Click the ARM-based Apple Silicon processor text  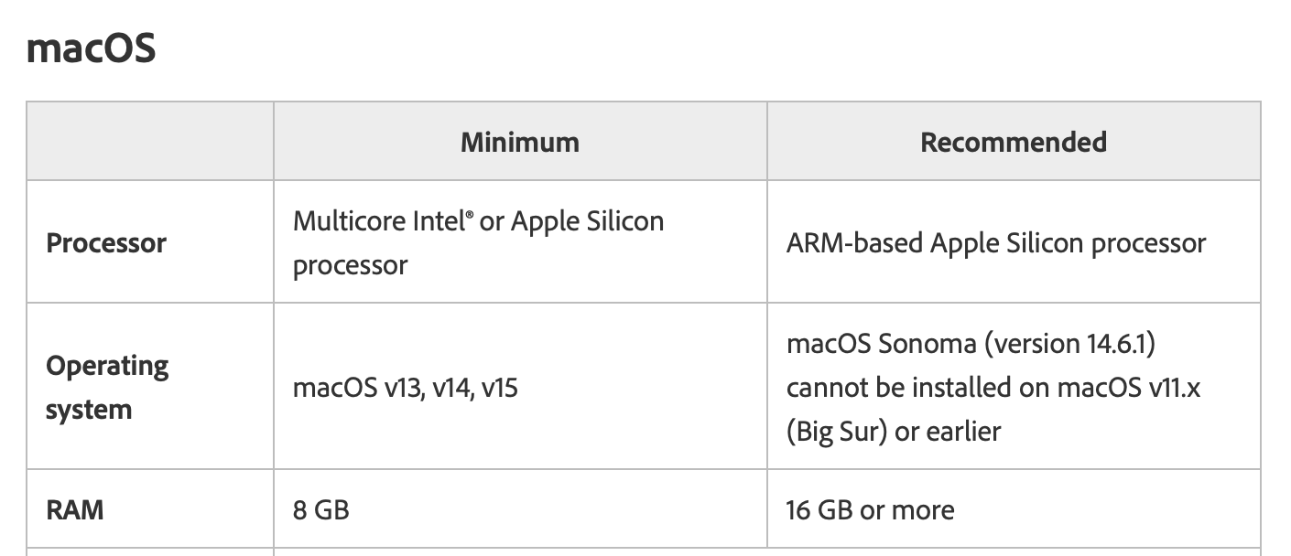pyautogui.click(x=995, y=243)
